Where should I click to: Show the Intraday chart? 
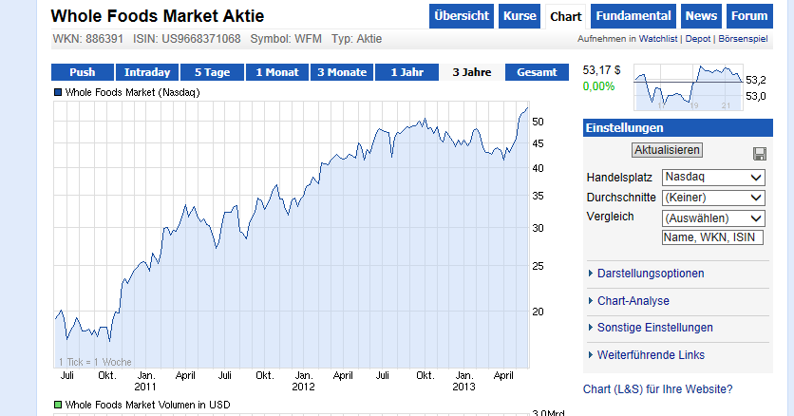coord(147,72)
